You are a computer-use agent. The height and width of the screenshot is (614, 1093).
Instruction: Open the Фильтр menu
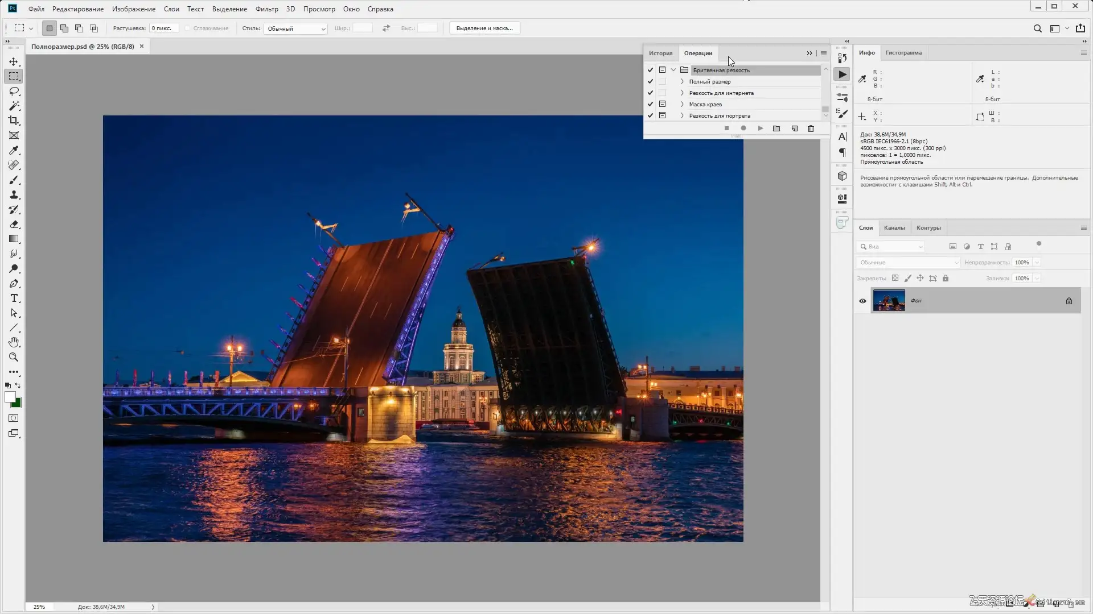pos(266,9)
